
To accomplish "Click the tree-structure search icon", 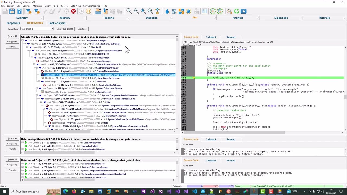I will (157, 11).
